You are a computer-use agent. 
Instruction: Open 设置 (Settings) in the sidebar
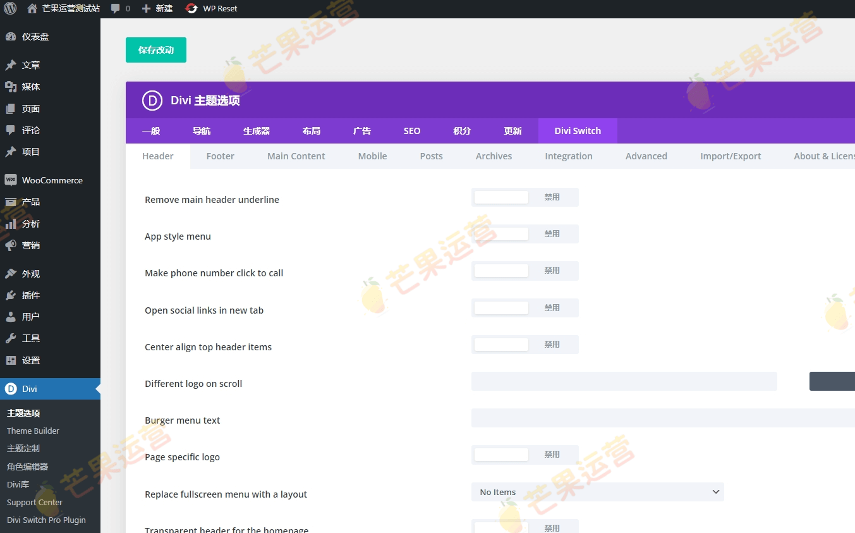[x=28, y=359]
